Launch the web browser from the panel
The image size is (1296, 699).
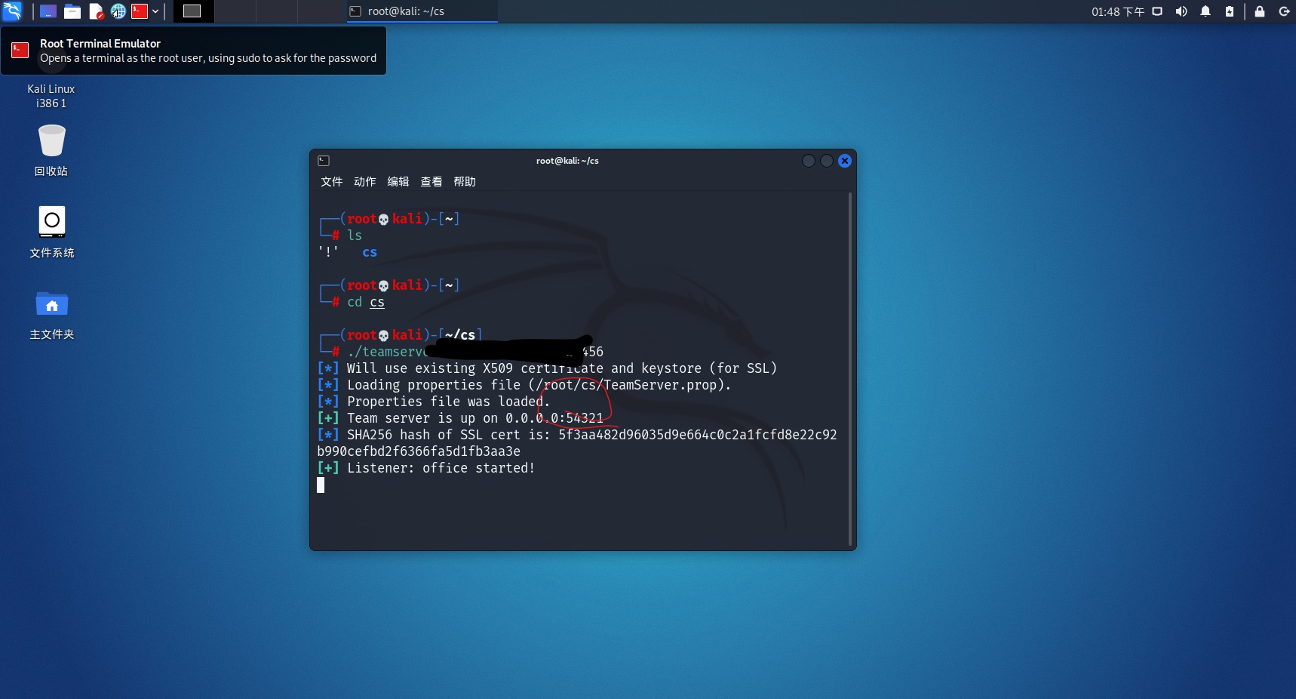pos(118,11)
